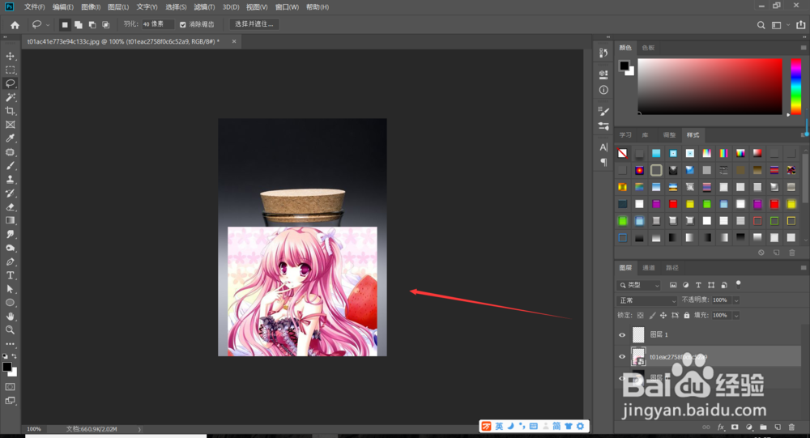
Task: Select the Ellipse shape tool
Action: [10, 303]
